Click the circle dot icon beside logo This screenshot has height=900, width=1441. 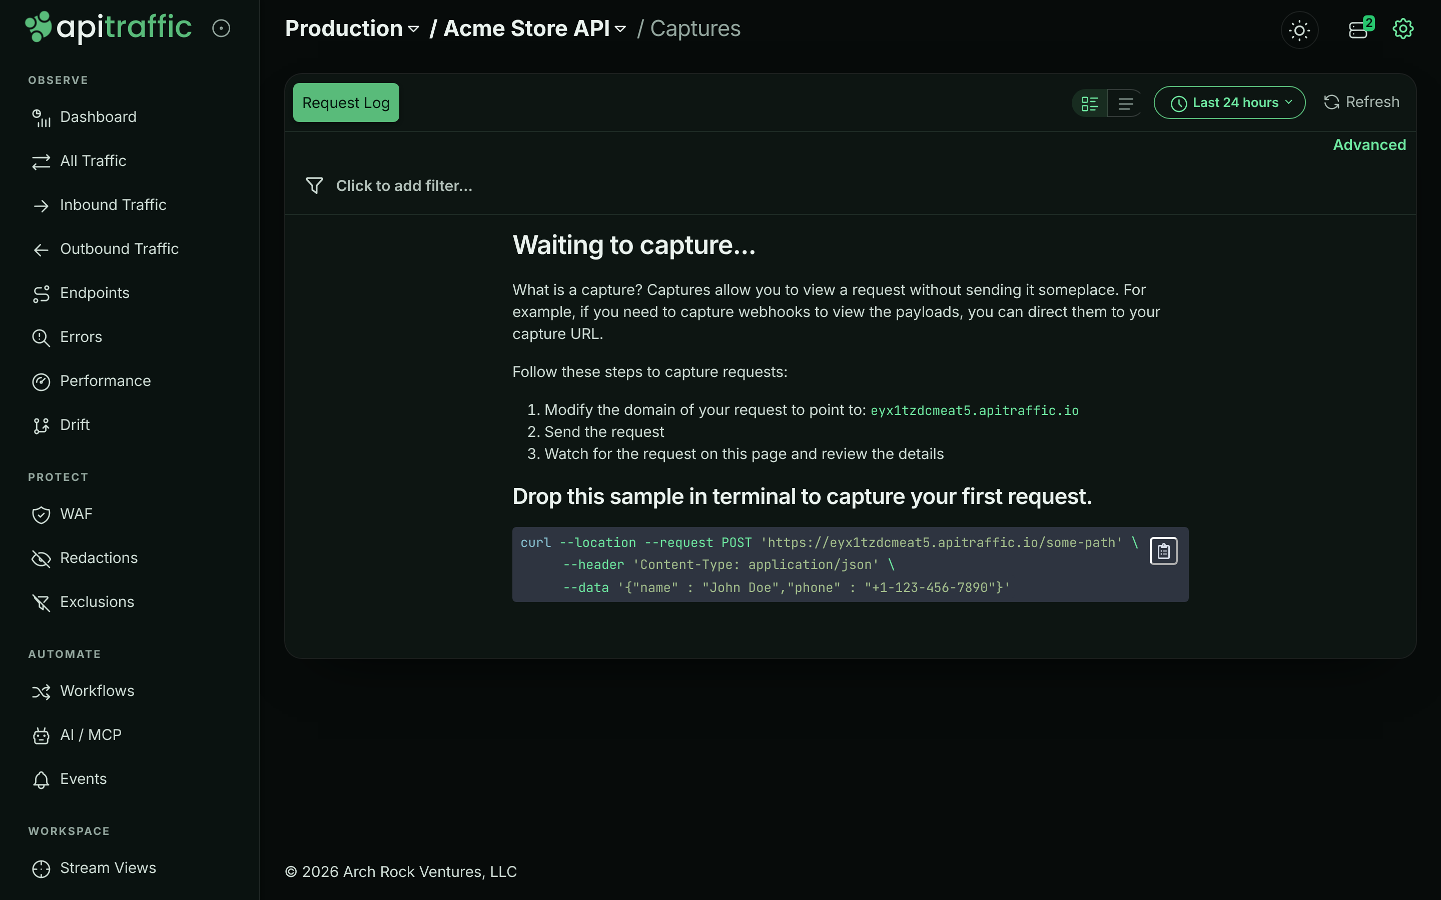pyautogui.click(x=221, y=28)
